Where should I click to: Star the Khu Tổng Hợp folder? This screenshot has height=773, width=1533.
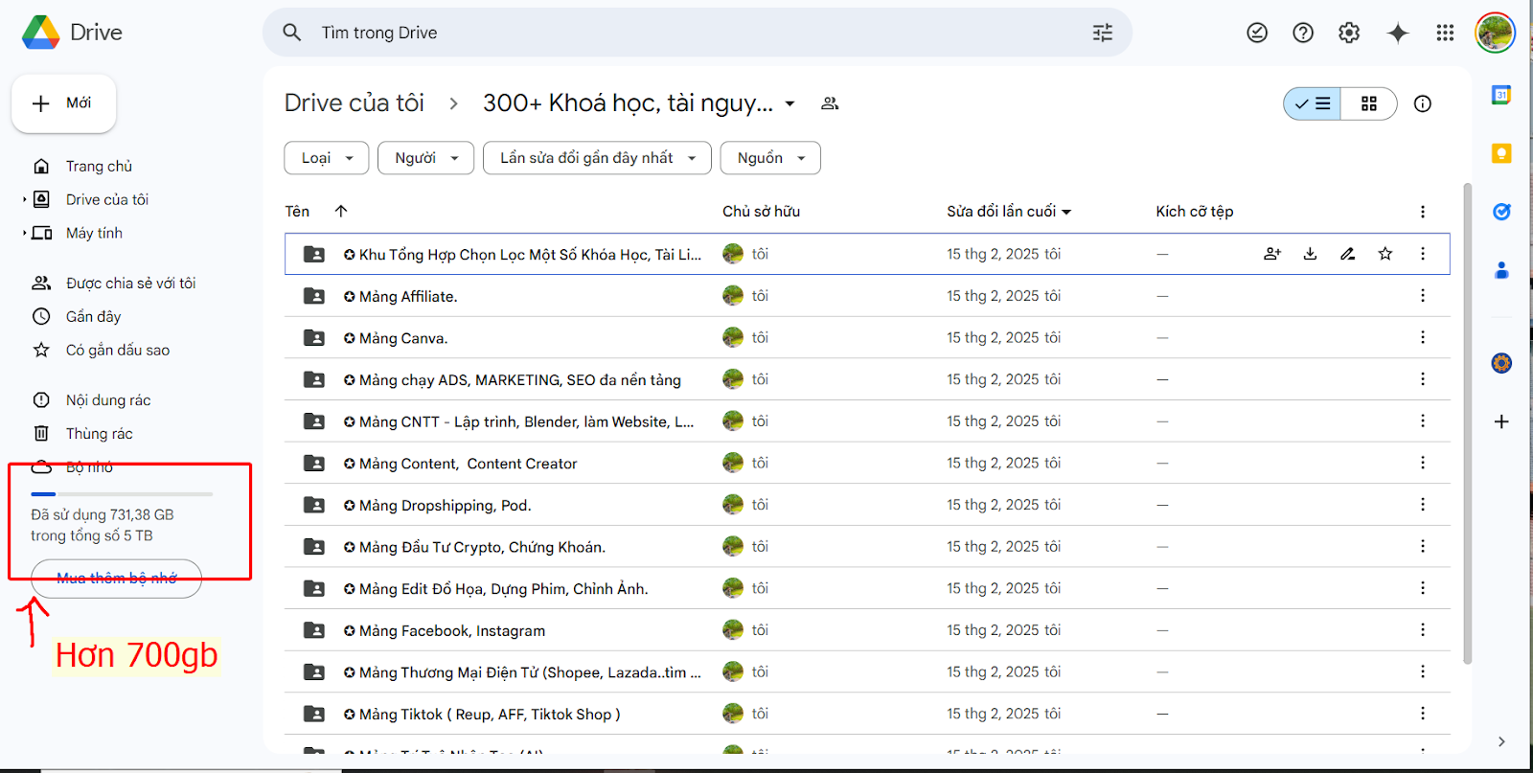coord(1385,254)
